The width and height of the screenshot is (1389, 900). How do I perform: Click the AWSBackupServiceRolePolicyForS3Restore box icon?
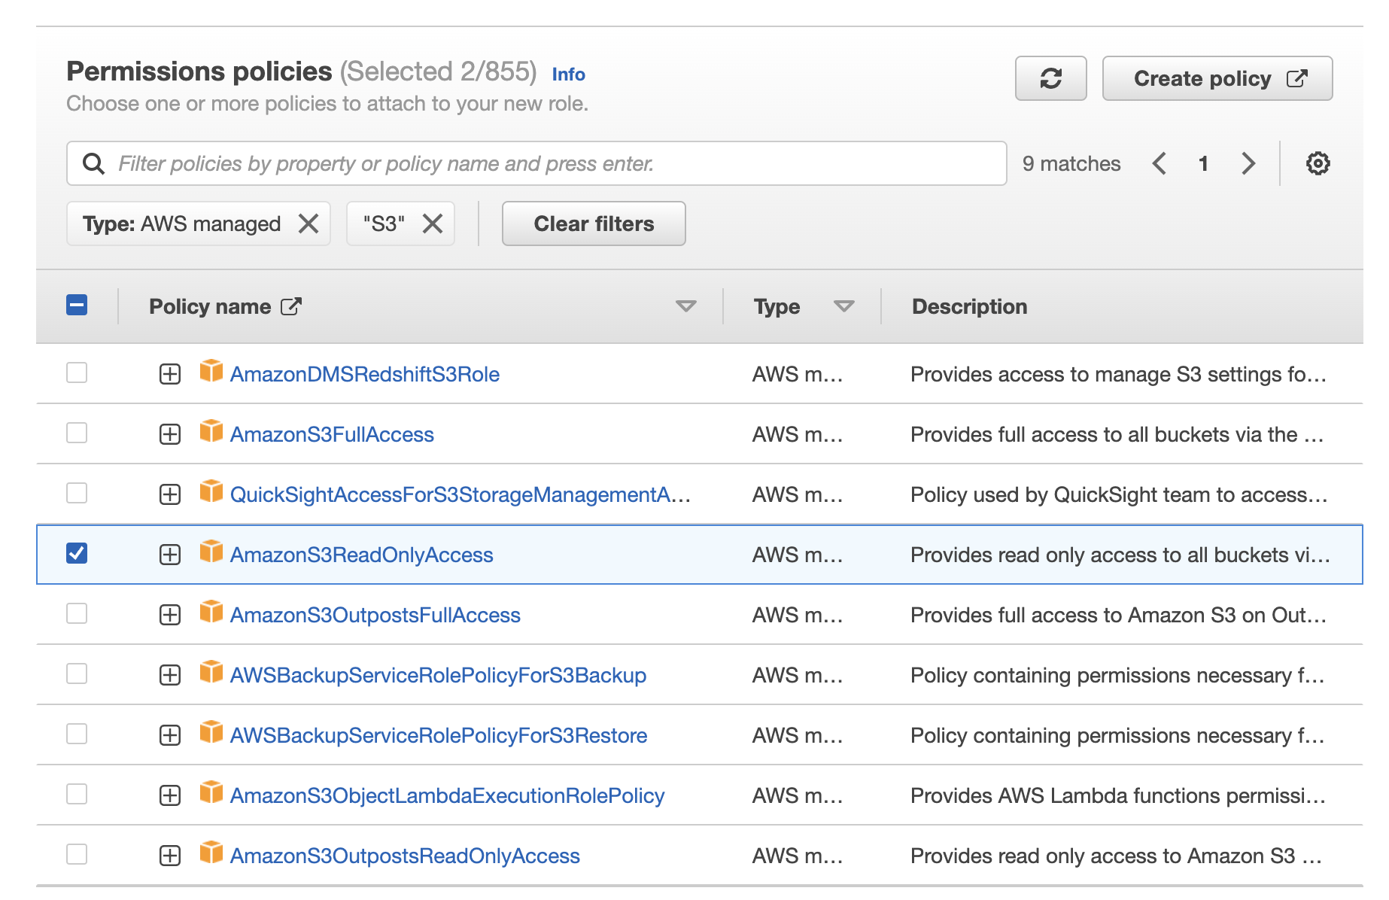[211, 732]
